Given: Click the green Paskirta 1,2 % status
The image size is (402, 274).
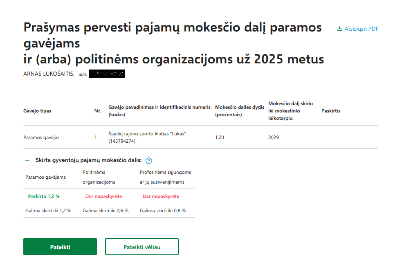Looking at the screenshot, I should click(44, 196).
